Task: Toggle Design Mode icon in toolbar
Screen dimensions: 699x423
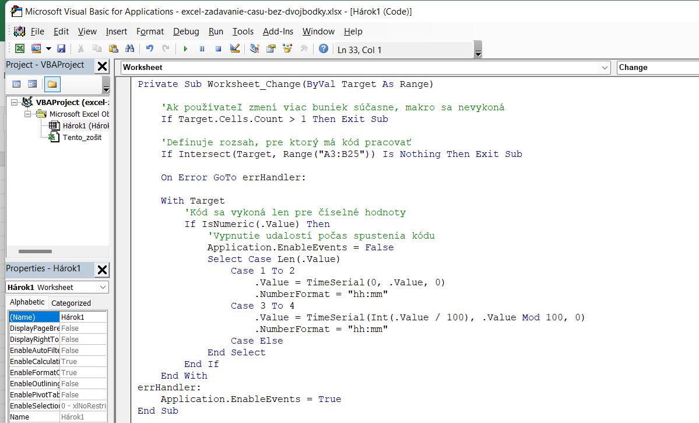Action: [235, 49]
